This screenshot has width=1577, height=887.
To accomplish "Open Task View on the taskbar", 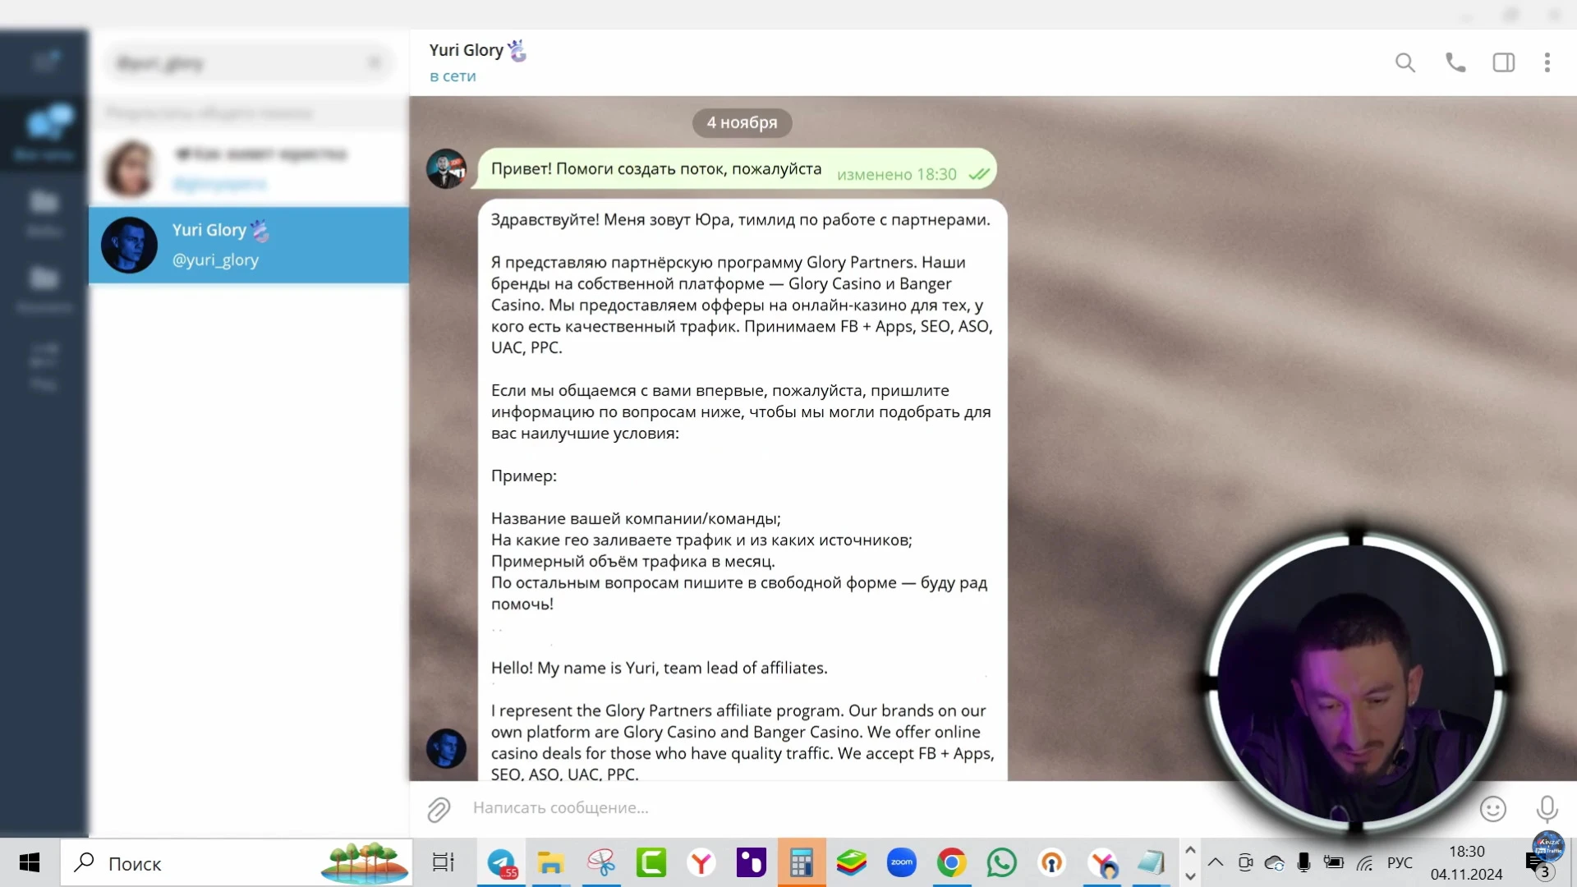I will click(x=443, y=862).
